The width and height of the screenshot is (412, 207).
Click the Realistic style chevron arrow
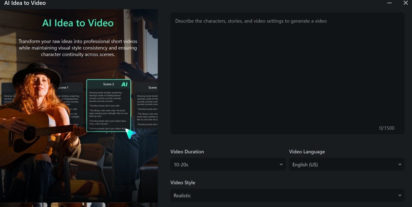(400, 195)
